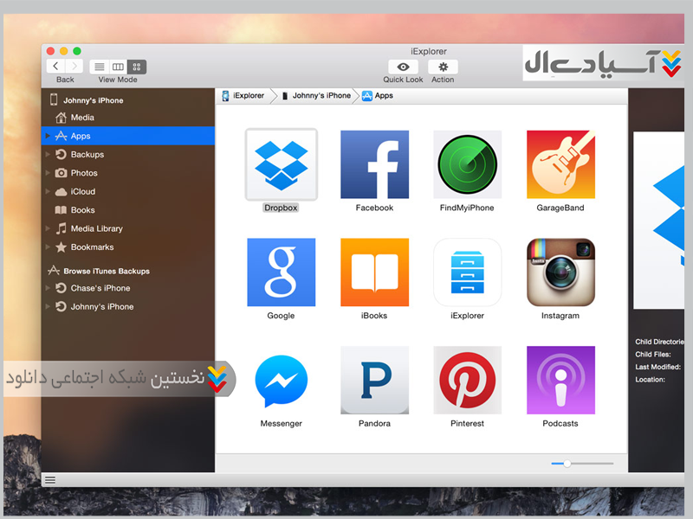693x519 pixels.
Task: Expand the Backups tree item
Action: coord(48,155)
